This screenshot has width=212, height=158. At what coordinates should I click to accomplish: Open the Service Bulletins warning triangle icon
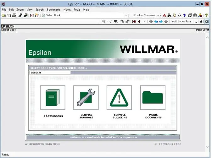click(119, 98)
